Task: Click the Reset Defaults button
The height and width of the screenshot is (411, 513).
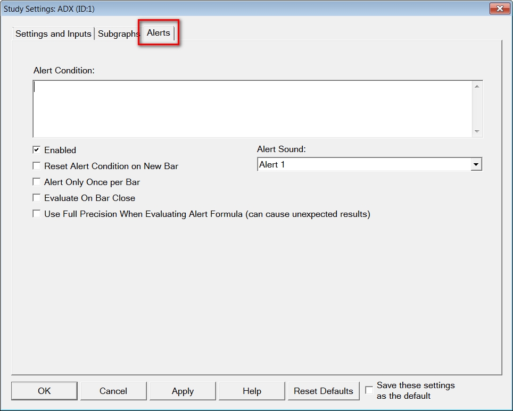Action: [323, 391]
